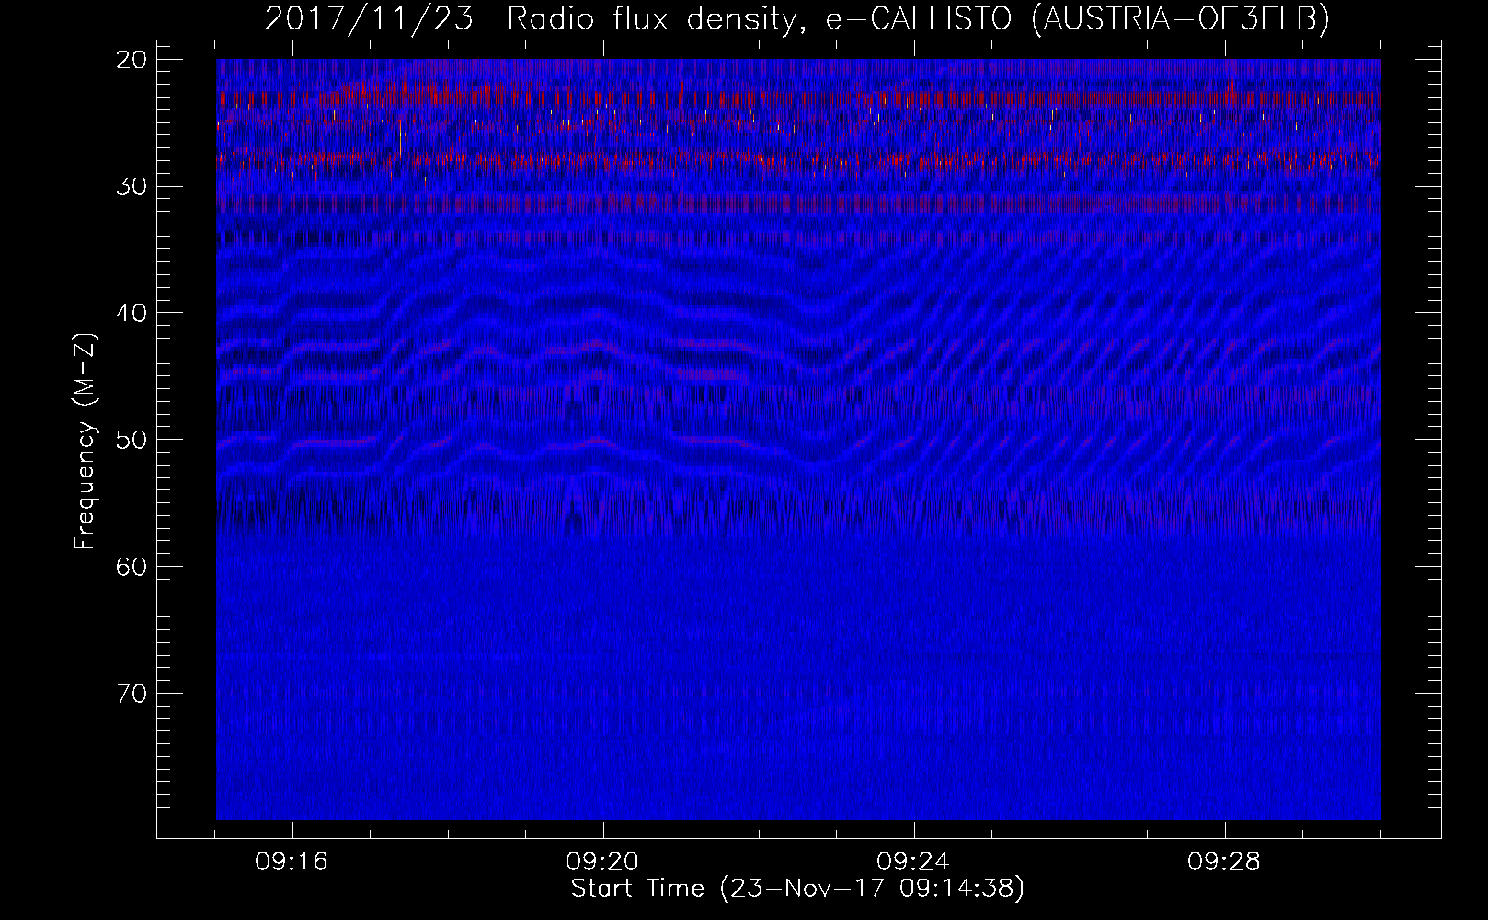Click the plot title text e-CALLISTO (AUSTRIA-OE3FLB)

pos(1078,18)
